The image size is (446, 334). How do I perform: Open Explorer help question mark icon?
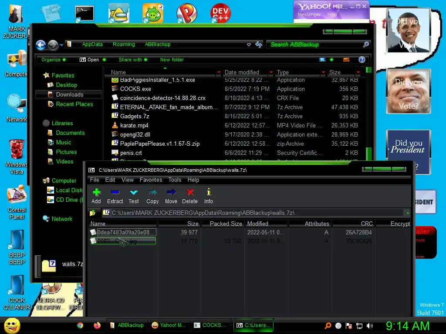click(x=362, y=60)
